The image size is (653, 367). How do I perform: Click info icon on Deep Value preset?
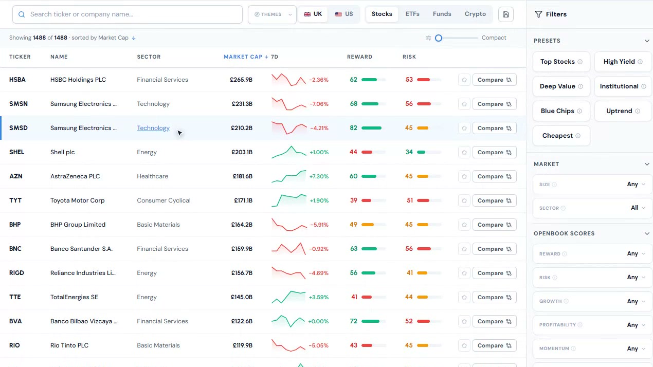coord(580,86)
